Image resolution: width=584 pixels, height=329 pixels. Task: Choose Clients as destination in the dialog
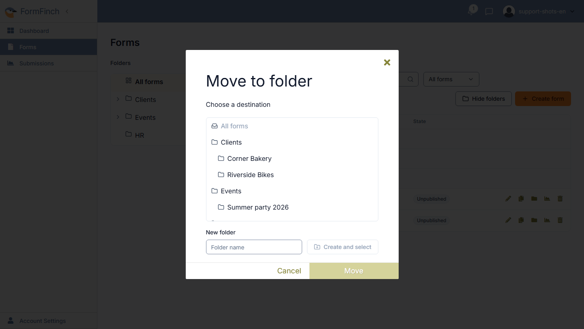coord(292,142)
